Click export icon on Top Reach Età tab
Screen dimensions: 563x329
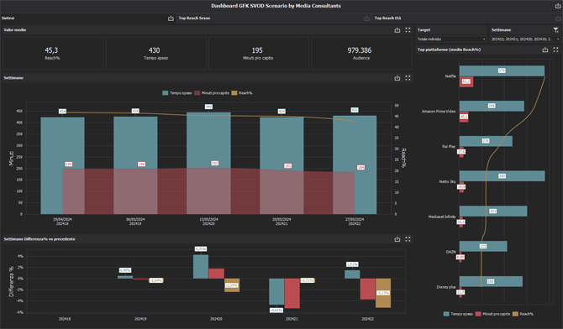coord(558,18)
